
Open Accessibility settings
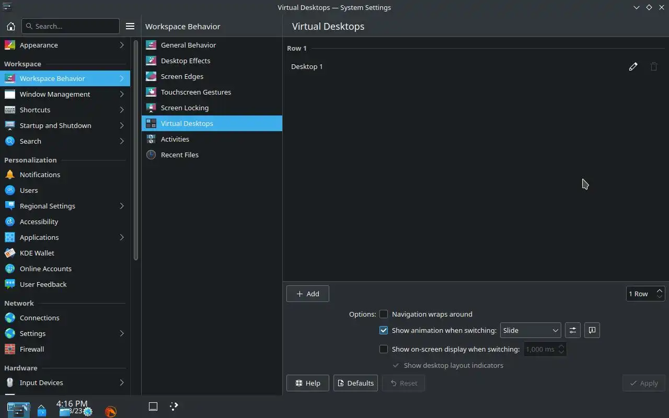[x=65, y=222]
